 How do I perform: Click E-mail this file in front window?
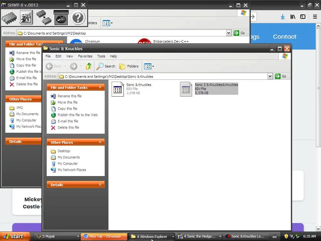65,121
